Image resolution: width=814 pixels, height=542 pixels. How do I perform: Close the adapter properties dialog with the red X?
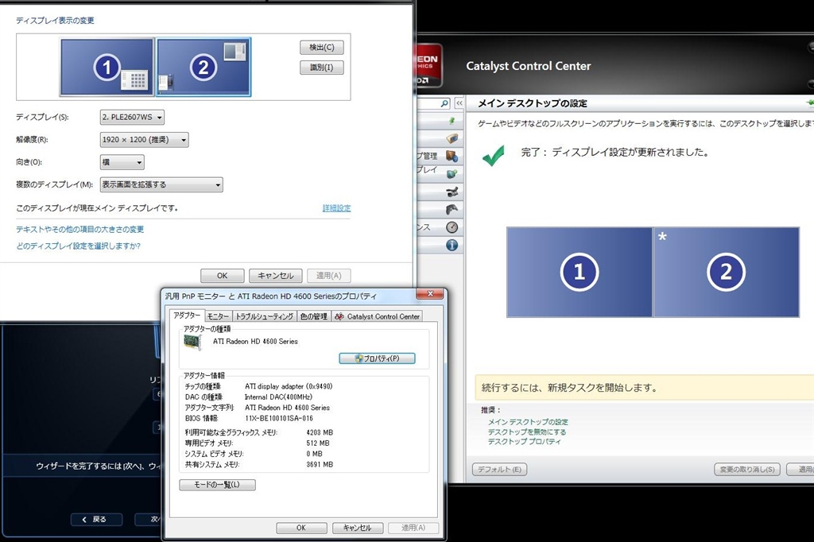430,294
